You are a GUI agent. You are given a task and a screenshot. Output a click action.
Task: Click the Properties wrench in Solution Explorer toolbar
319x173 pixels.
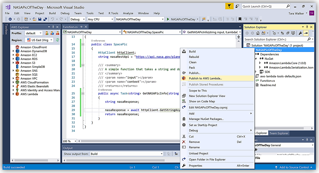point(300,33)
